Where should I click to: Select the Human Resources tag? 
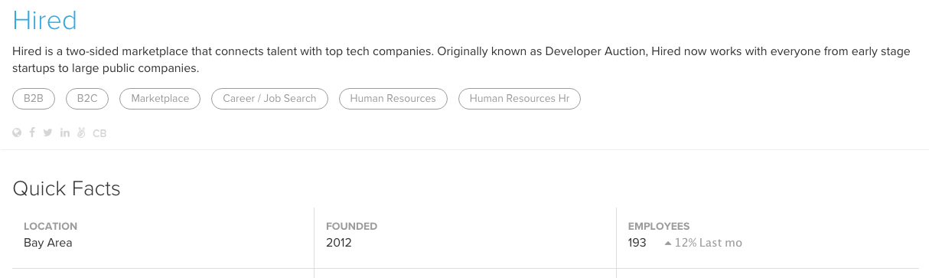[393, 98]
